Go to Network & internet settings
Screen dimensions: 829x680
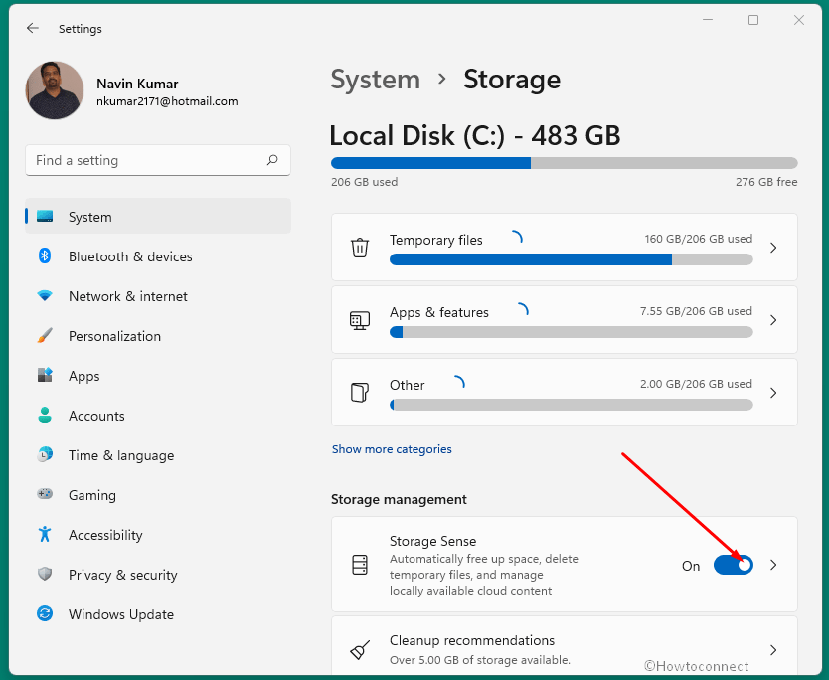point(158,296)
